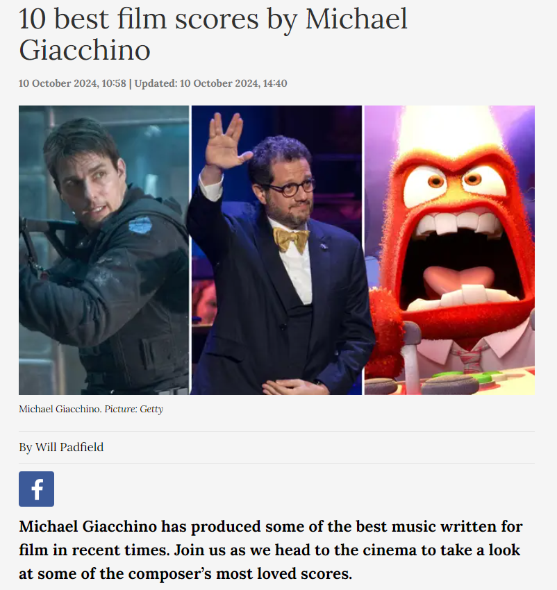Click the bold intro paragraph's first line
The image size is (557, 590).
(x=271, y=526)
